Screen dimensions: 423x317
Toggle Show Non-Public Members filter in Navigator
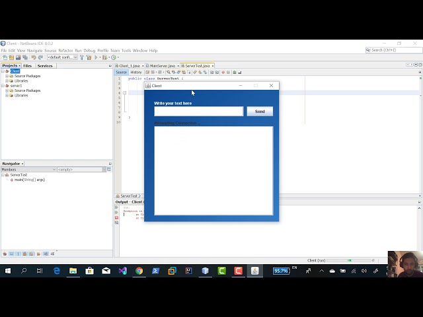[25, 254]
